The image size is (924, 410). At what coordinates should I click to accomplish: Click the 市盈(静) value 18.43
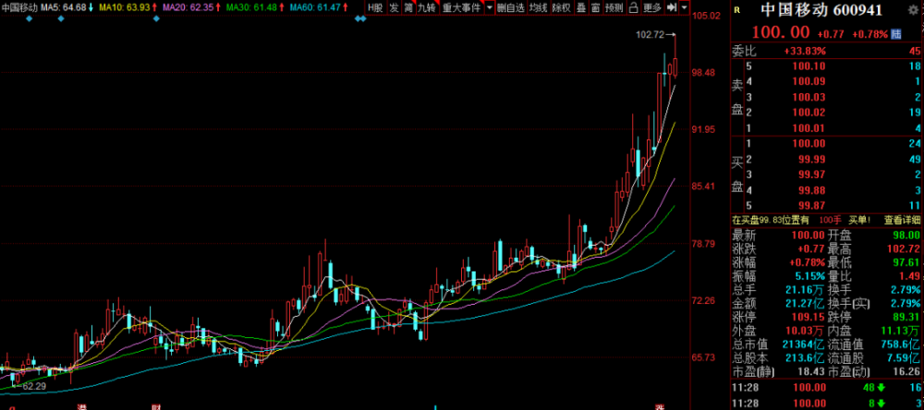pos(812,372)
